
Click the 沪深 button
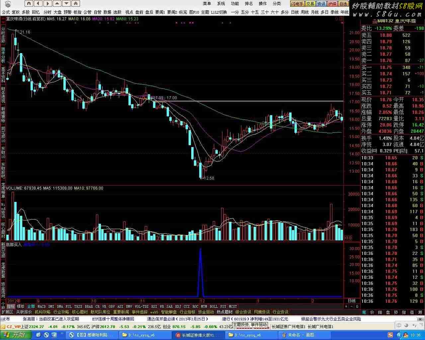332,4
